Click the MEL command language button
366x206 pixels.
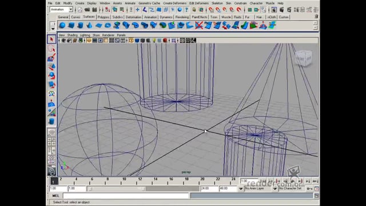55,196
